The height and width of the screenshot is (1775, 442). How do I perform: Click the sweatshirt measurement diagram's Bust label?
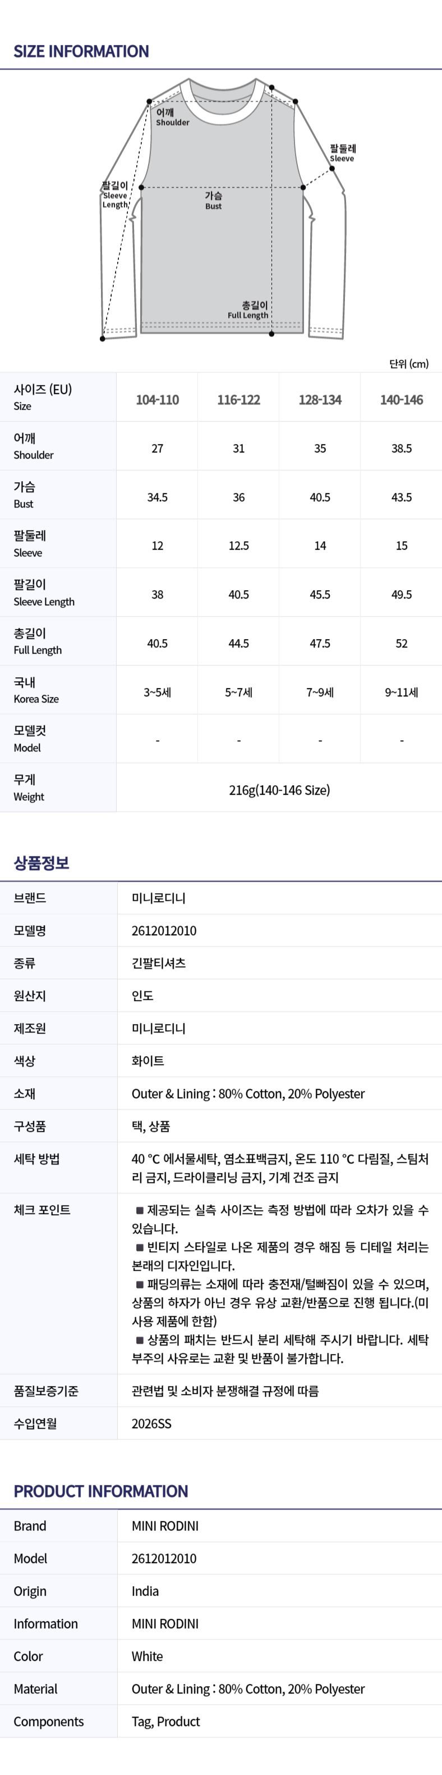click(x=213, y=201)
